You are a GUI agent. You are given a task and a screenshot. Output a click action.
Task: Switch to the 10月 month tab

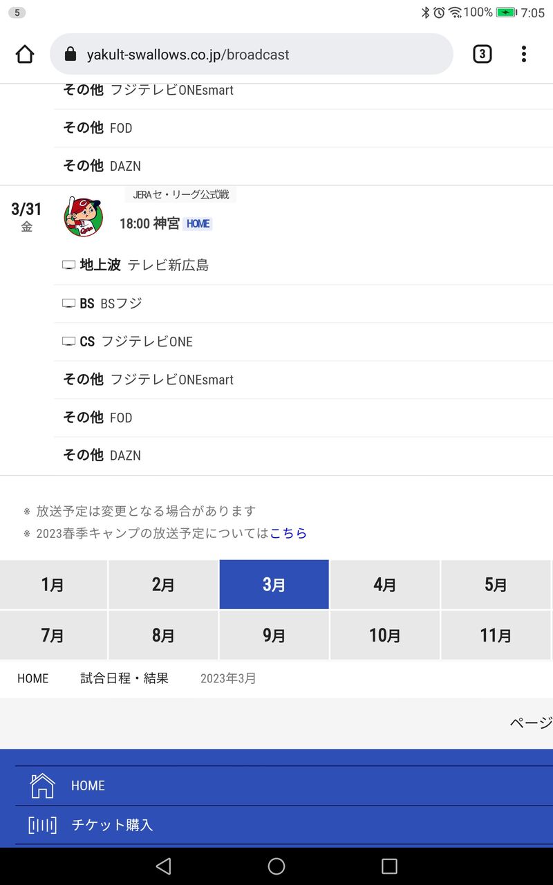click(384, 635)
